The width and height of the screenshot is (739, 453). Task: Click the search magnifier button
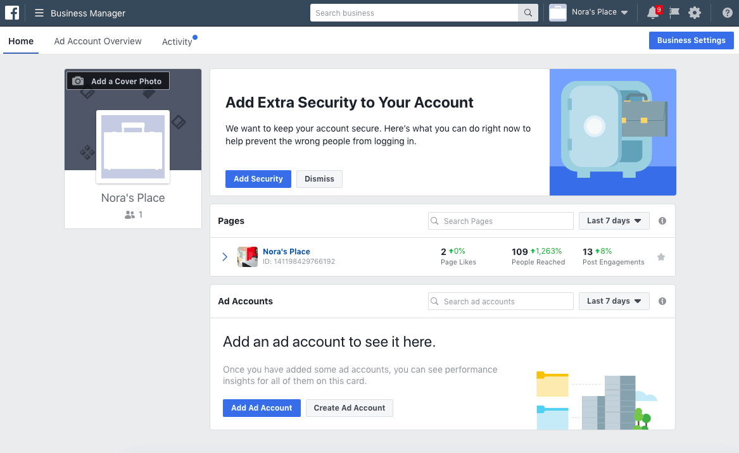527,13
